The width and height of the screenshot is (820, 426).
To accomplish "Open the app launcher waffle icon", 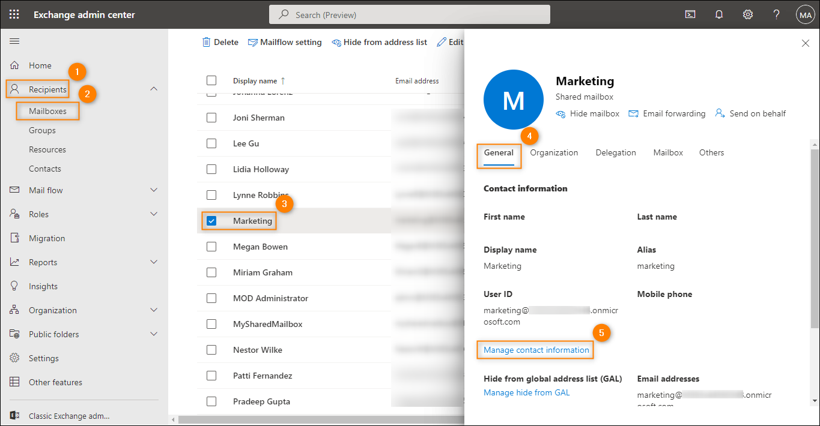I will 14,14.
